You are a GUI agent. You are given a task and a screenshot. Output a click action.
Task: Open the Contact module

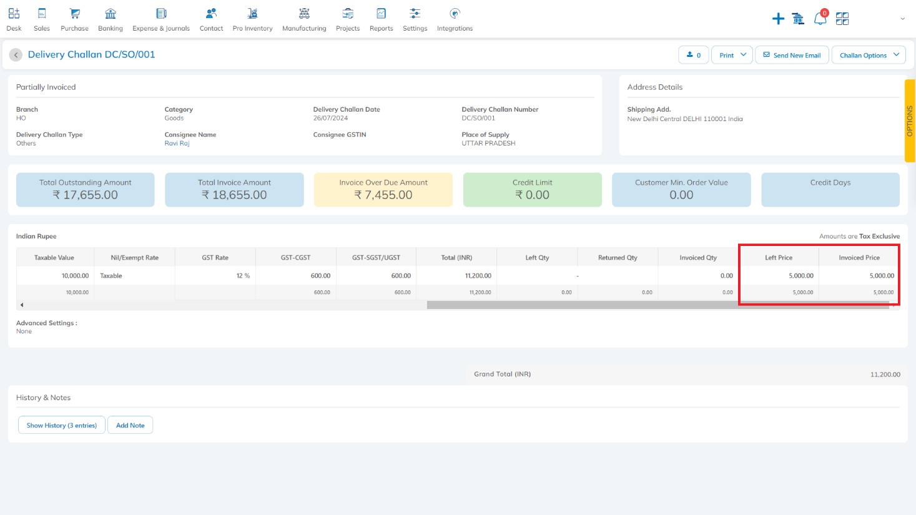pos(211,20)
